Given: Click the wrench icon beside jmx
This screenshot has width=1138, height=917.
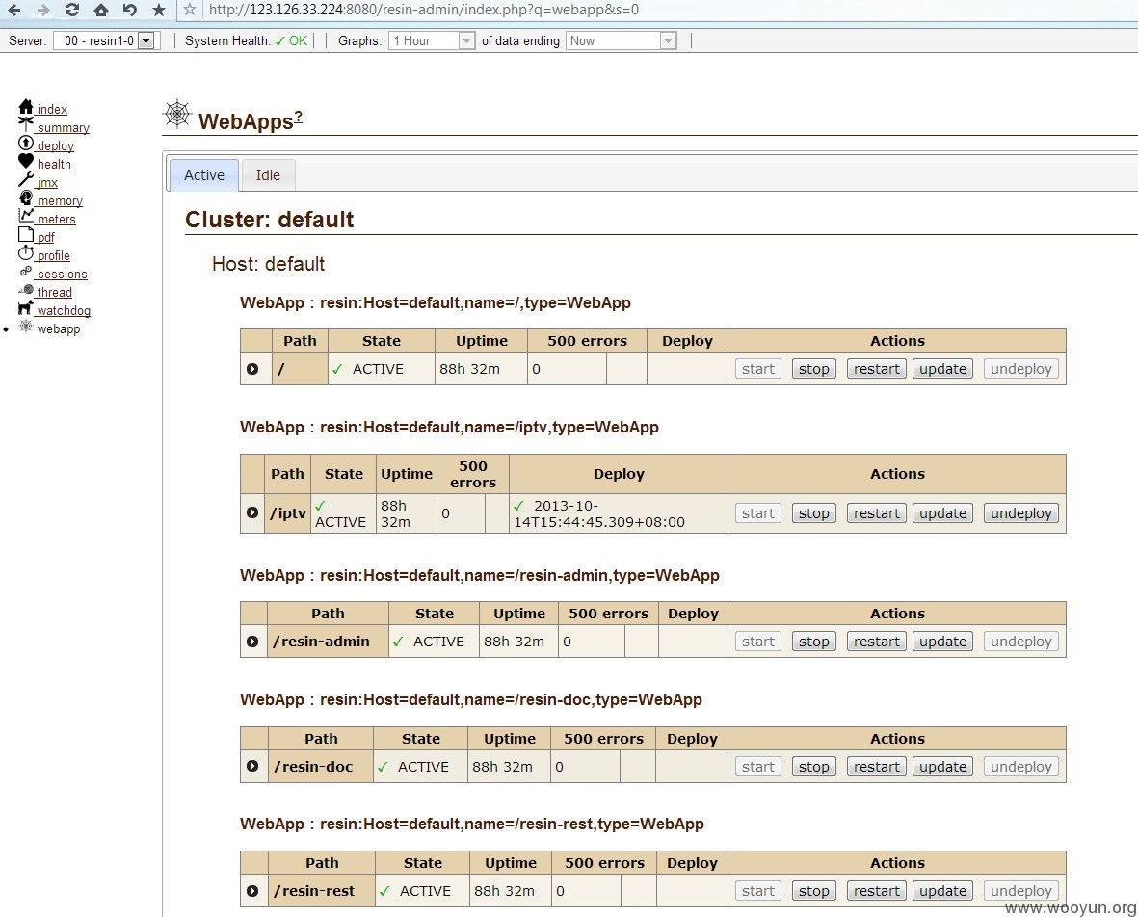Looking at the screenshot, I should tap(26, 179).
